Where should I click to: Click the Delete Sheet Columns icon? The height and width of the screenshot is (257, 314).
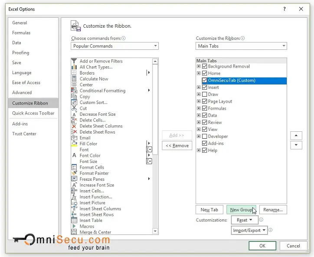coord(74,126)
